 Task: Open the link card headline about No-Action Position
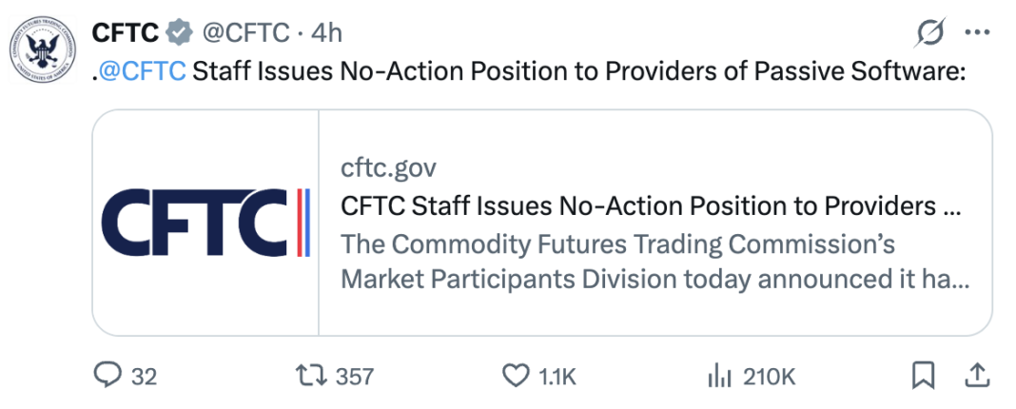[x=650, y=206]
